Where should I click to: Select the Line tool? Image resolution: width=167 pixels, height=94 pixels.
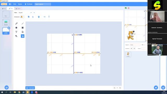pos(23,23)
